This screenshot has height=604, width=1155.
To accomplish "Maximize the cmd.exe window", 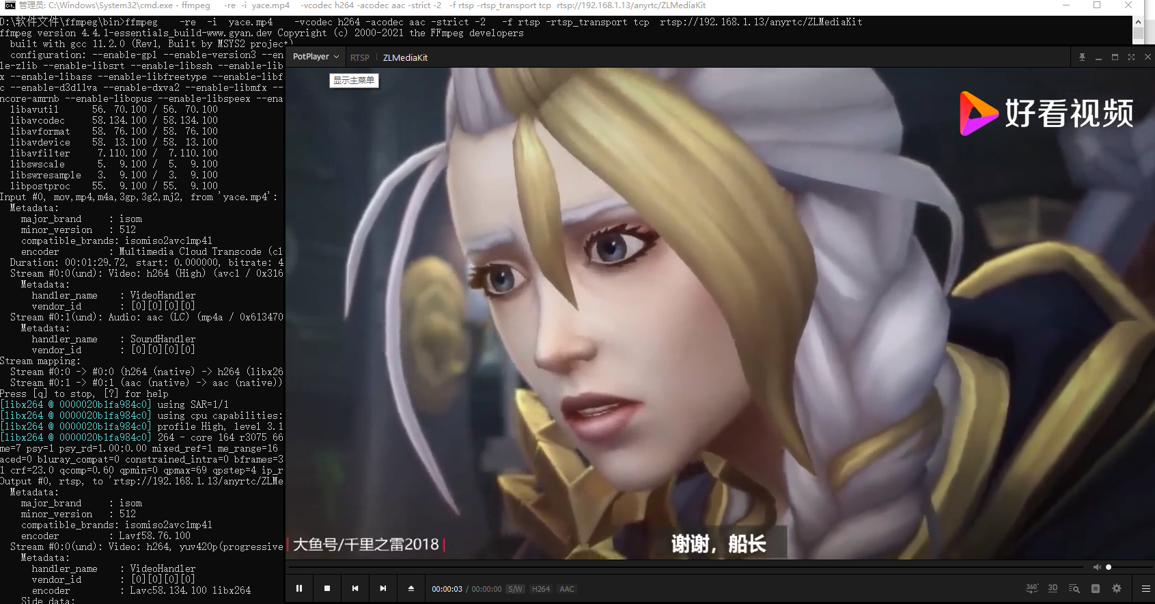I will [x=1097, y=5].
